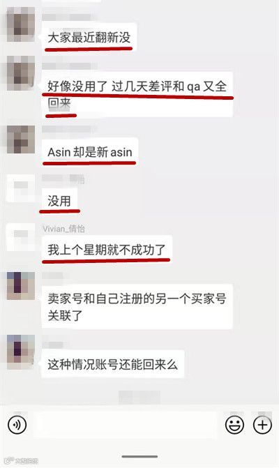Select the '没用' message bubble
This screenshot has height=468, width=279.
coord(59,201)
